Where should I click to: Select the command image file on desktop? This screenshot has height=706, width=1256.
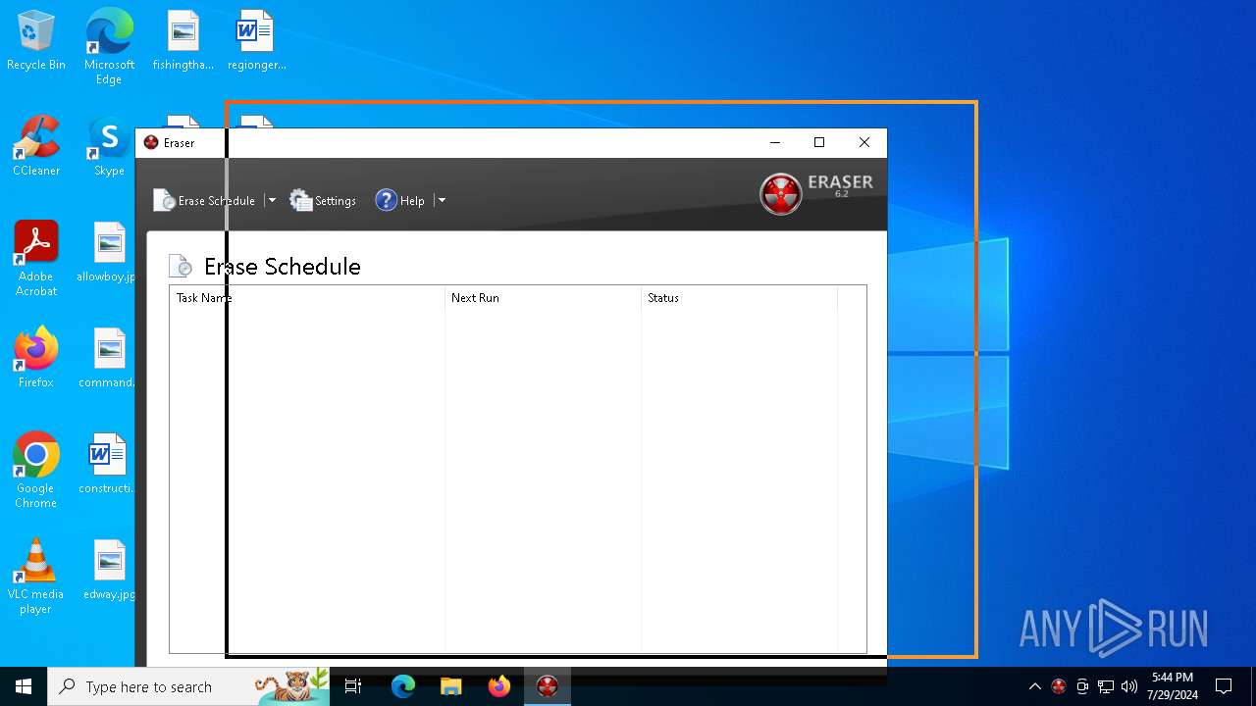[x=106, y=359]
